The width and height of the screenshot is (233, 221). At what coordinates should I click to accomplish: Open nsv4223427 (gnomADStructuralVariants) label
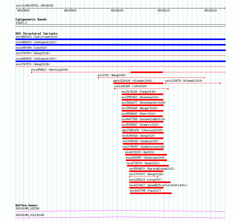pos(158,185)
